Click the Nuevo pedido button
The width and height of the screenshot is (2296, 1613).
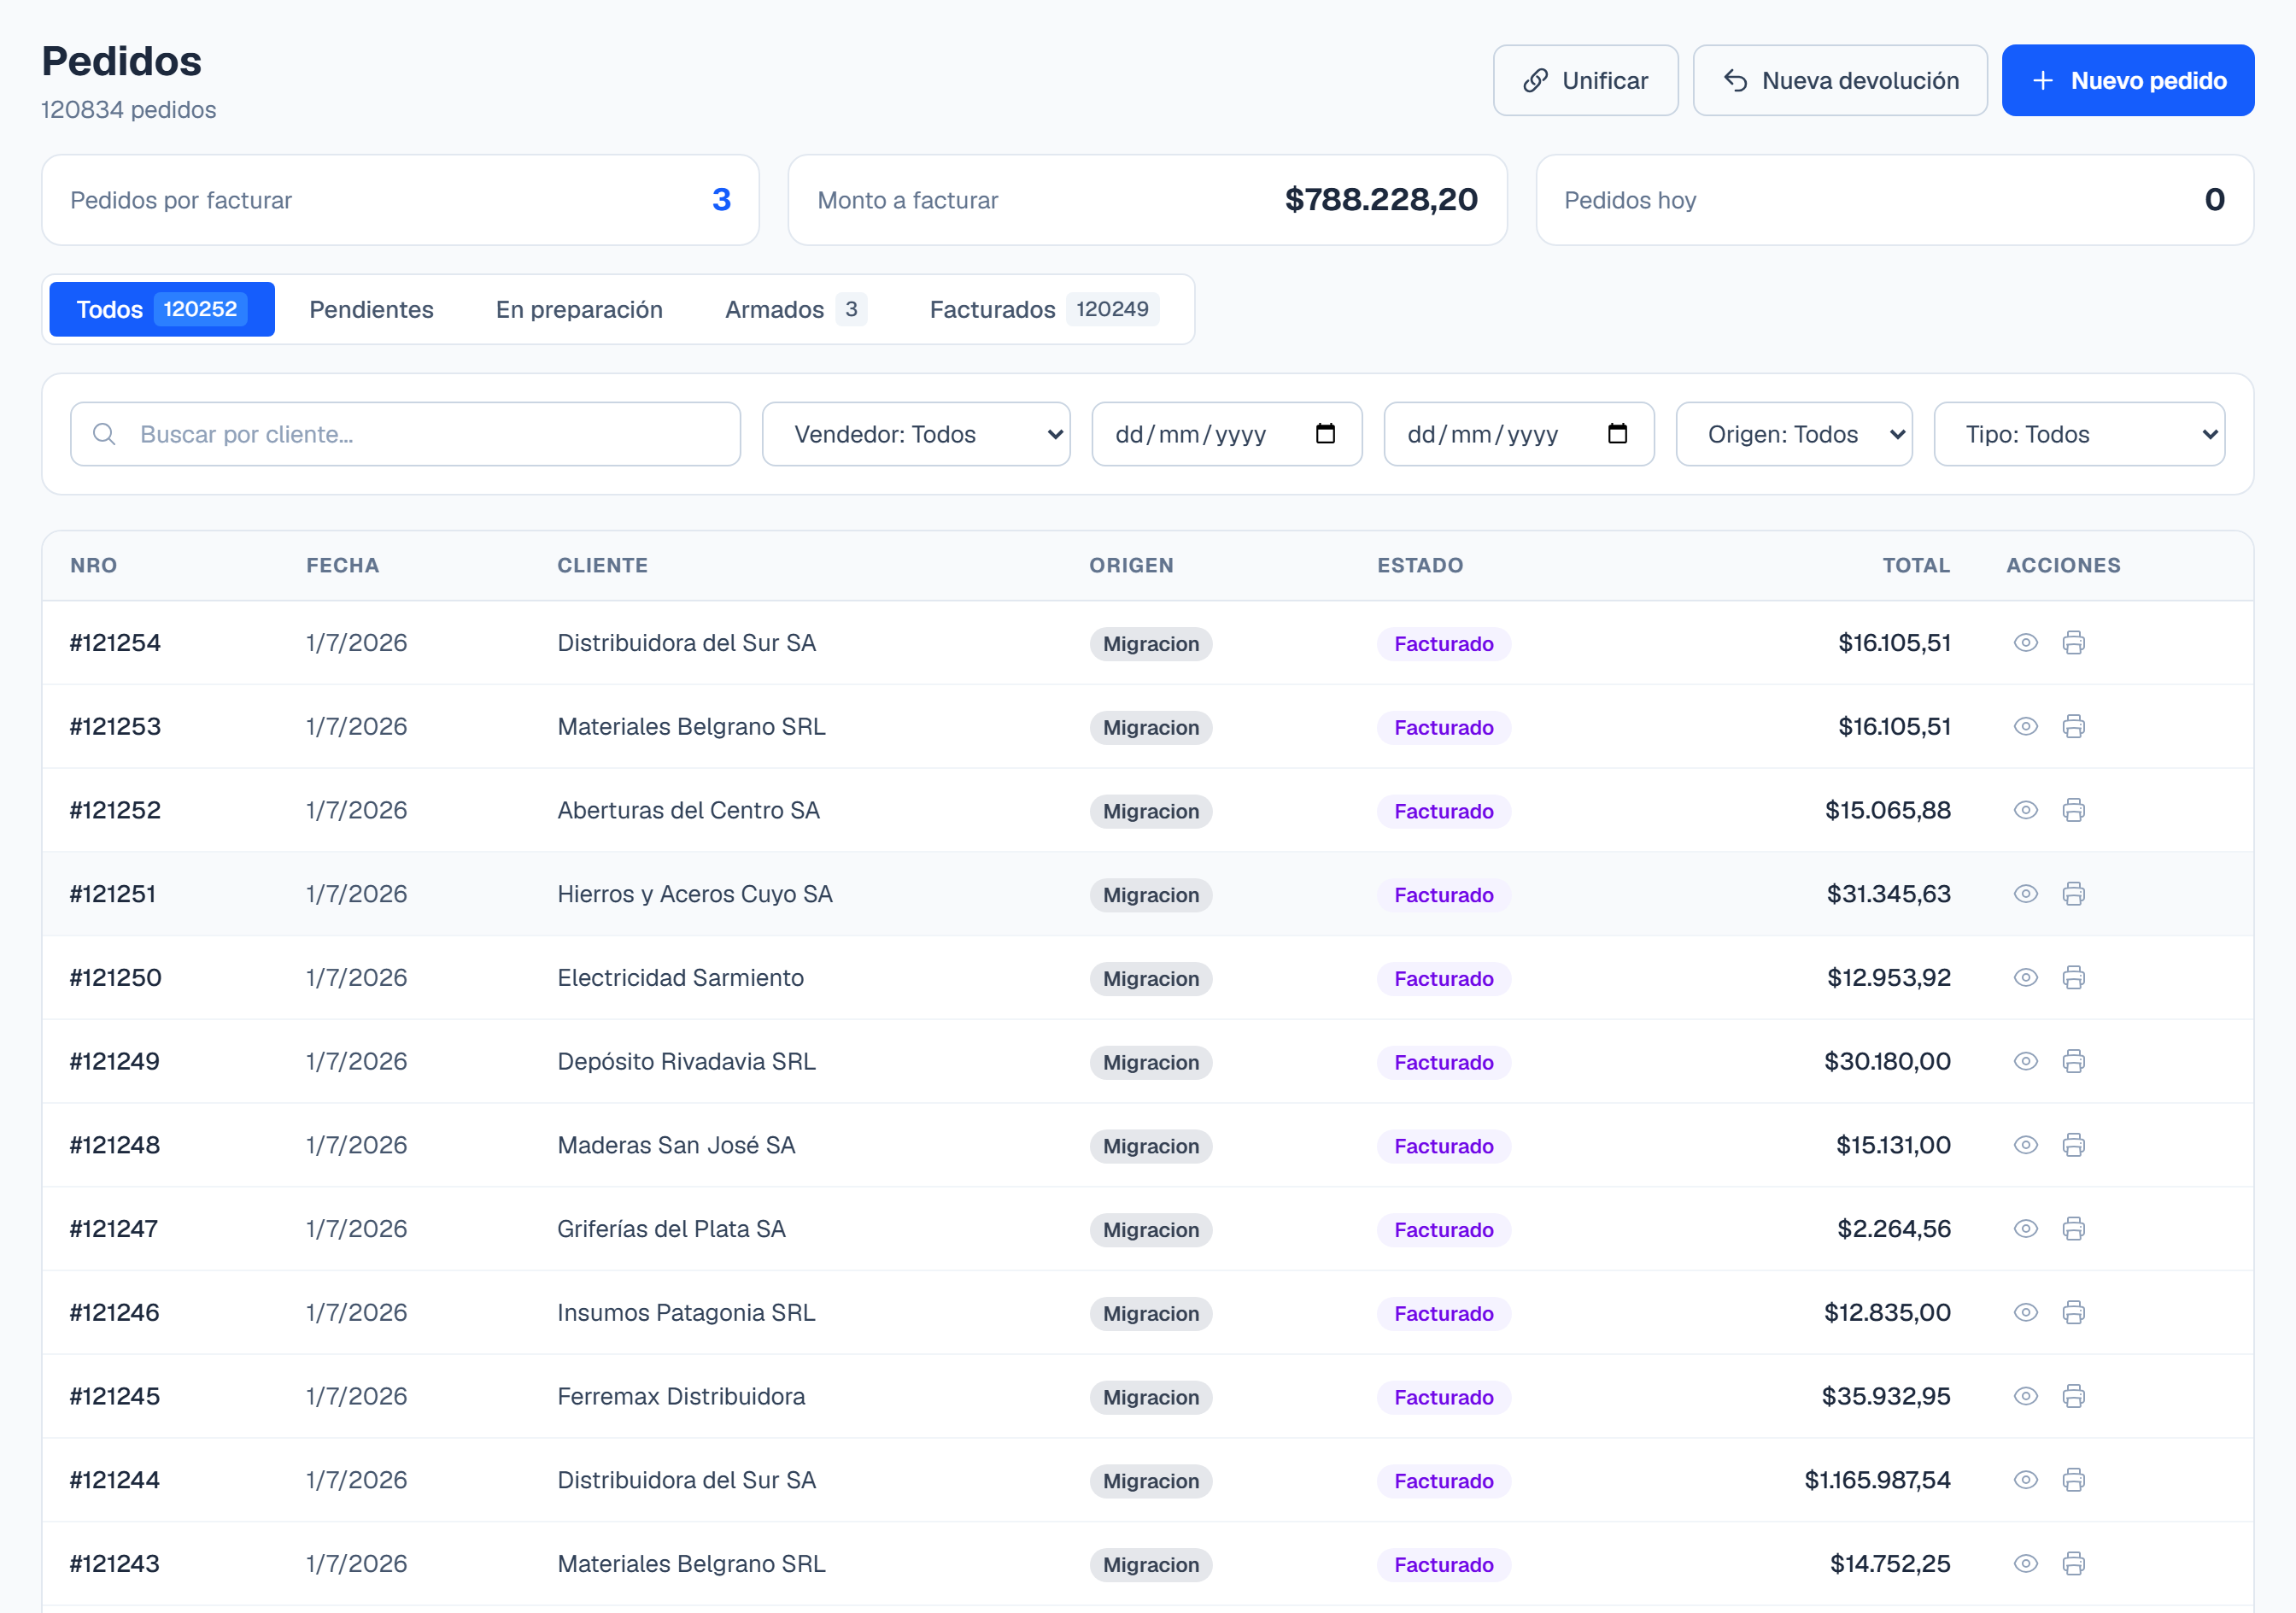pos(2127,81)
